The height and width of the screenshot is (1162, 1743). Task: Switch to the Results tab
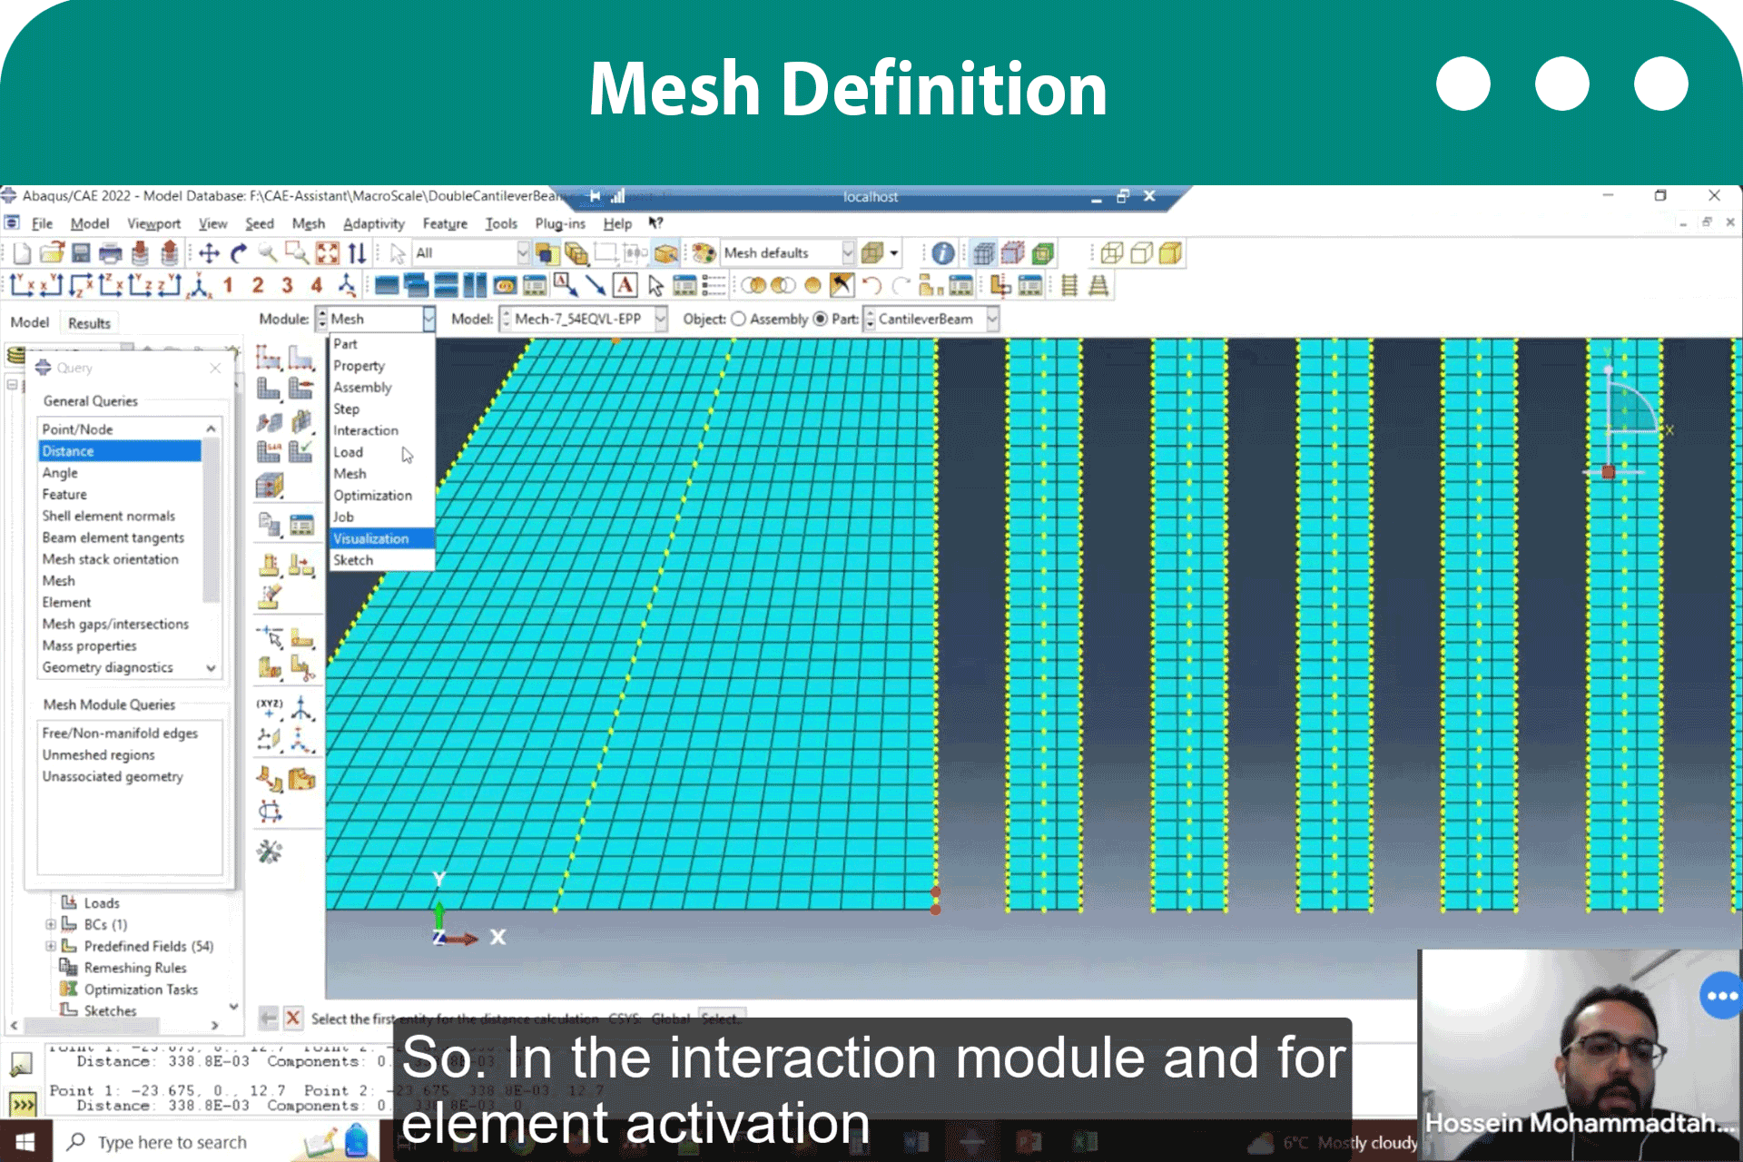tap(89, 322)
